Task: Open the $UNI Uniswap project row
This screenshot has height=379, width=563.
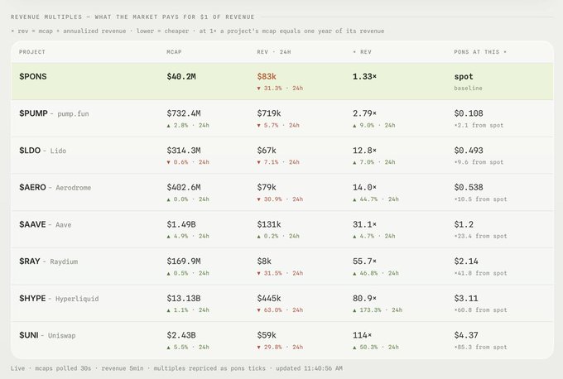Action: (x=282, y=340)
